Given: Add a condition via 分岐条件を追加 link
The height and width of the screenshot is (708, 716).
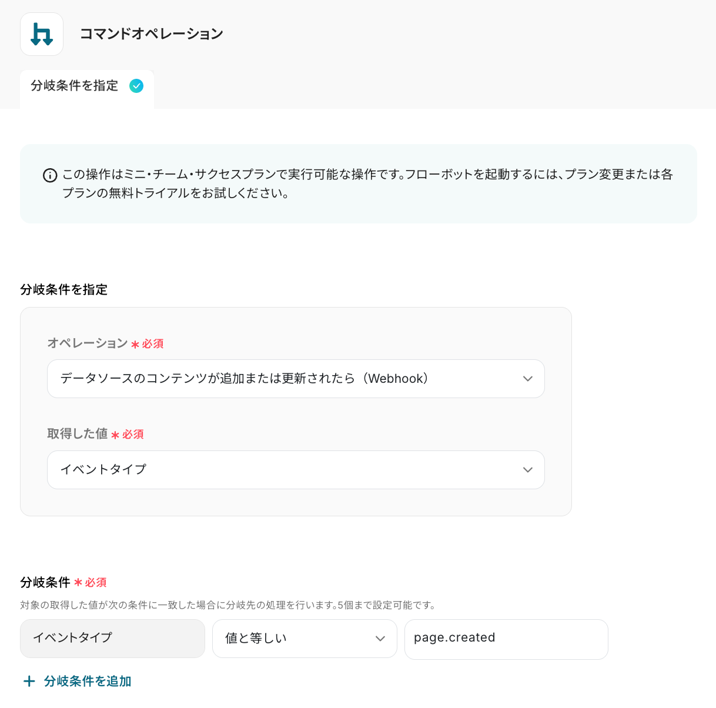Looking at the screenshot, I should 88,681.
